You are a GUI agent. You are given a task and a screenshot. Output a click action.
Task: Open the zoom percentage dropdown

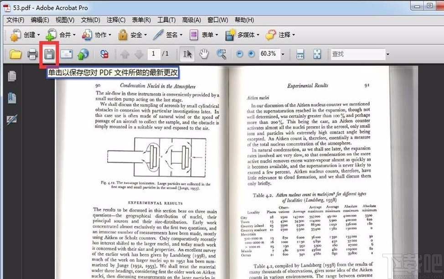coord(283,54)
